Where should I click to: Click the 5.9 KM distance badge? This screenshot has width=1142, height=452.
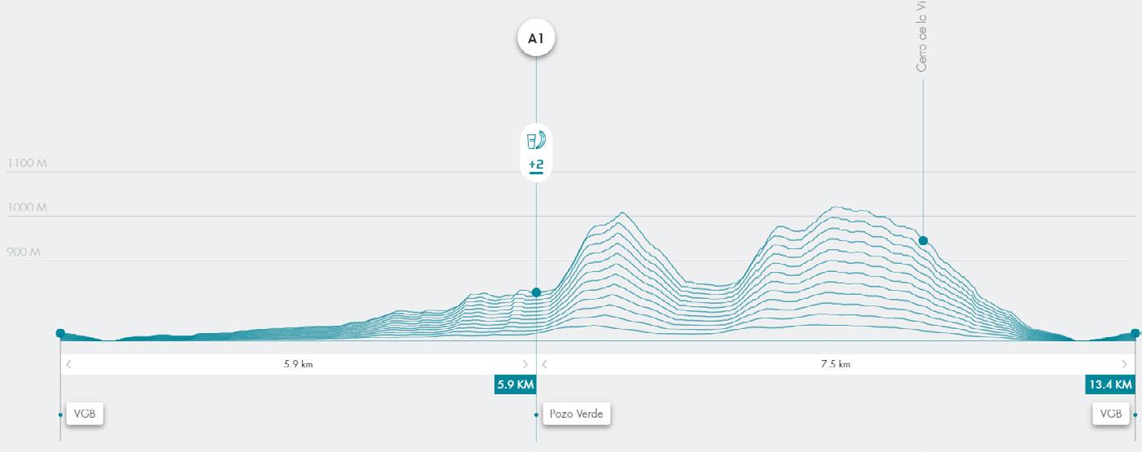click(515, 384)
